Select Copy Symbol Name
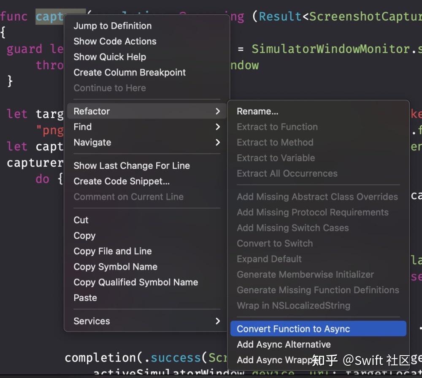Image resolution: width=422 pixels, height=378 pixels. (115, 267)
